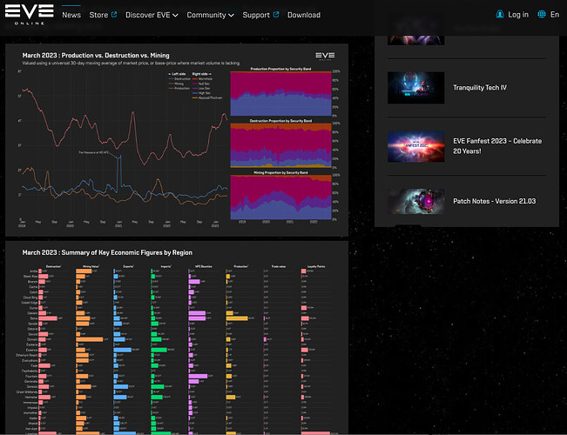Click EVE logo inside the production chart
Viewport: 567px width, 435px height.
point(325,56)
